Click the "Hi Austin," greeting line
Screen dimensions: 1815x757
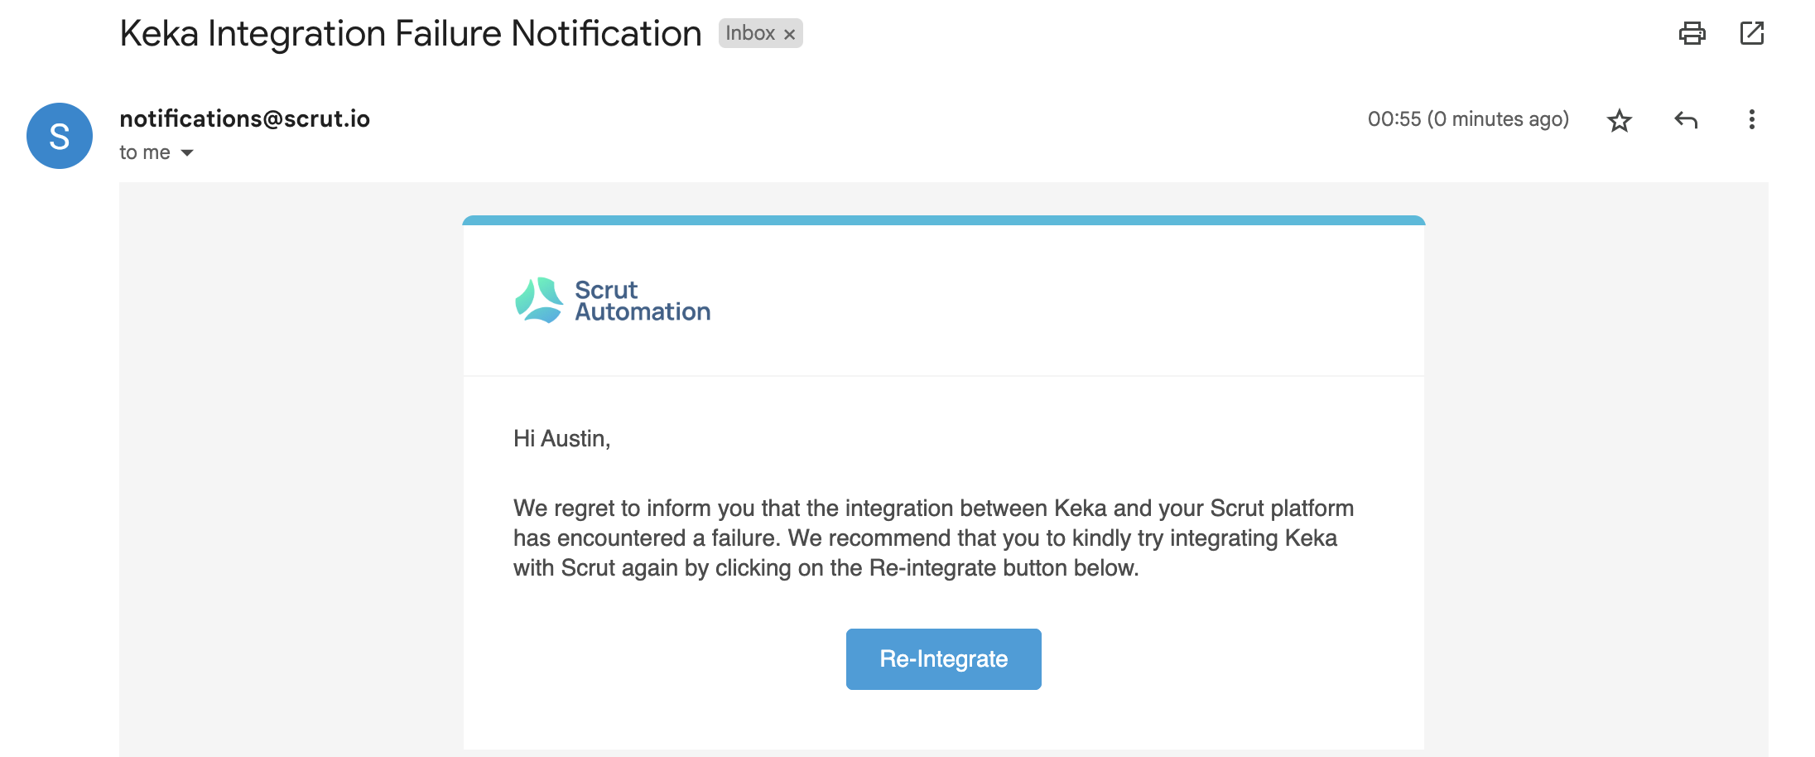[561, 439]
